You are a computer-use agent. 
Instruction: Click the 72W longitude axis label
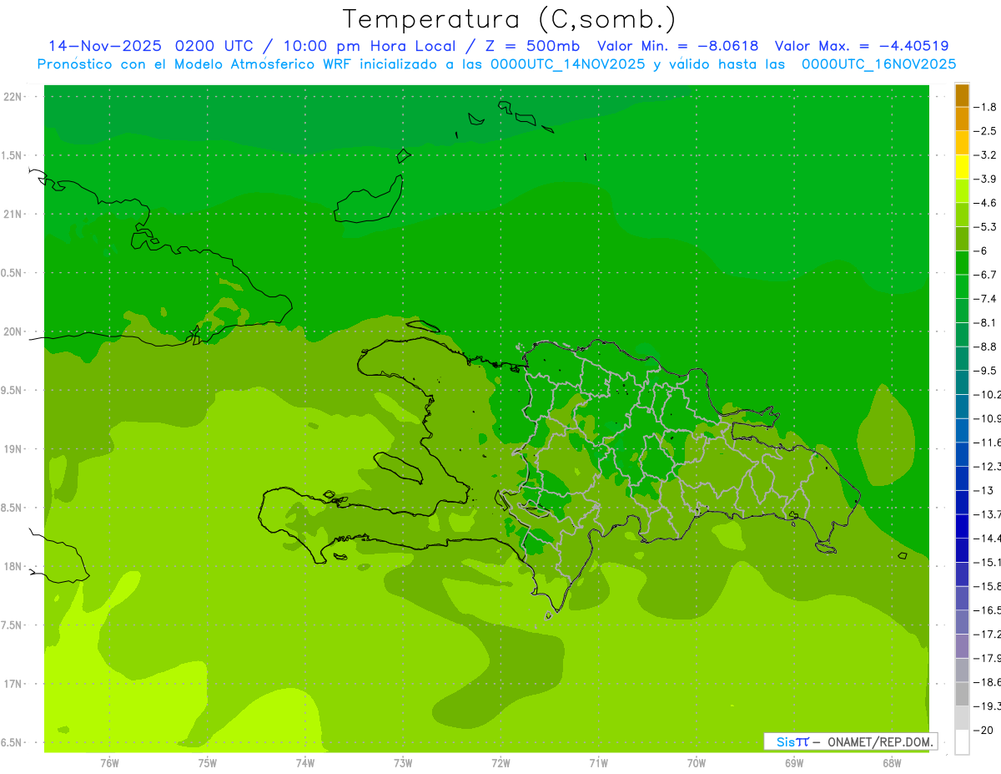[x=500, y=762]
